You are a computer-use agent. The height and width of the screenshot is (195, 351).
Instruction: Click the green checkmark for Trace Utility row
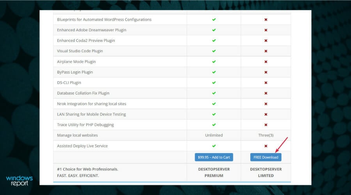point(214,125)
